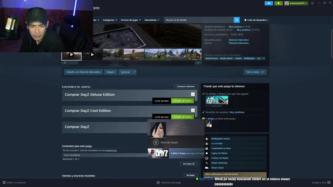Click Ver tu lista button
This screenshot has height=187, width=333.
[x=255, y=72]
